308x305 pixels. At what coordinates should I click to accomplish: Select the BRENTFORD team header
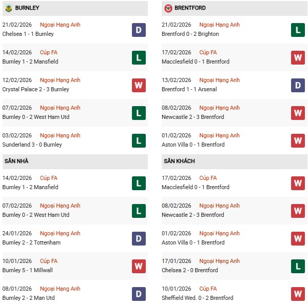191,8
